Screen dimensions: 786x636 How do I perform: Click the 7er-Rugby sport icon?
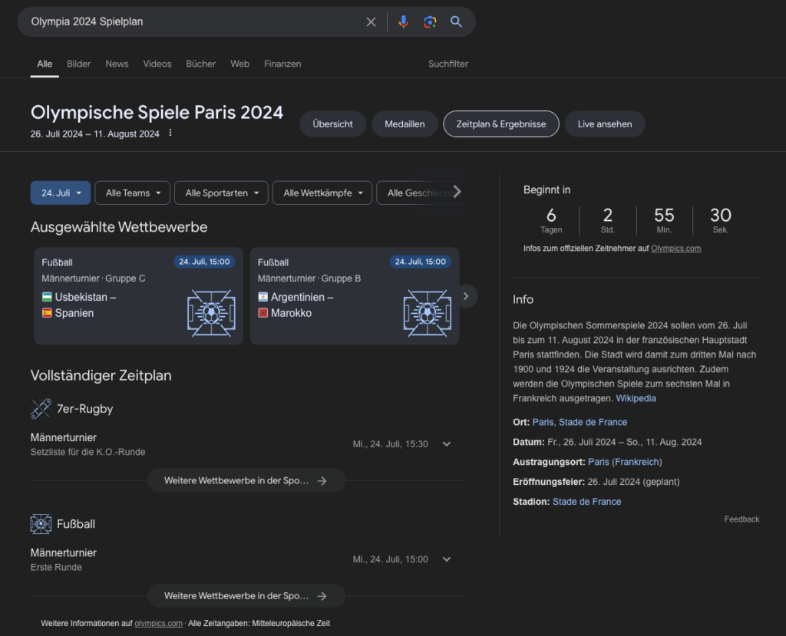[x=41, y=409]
